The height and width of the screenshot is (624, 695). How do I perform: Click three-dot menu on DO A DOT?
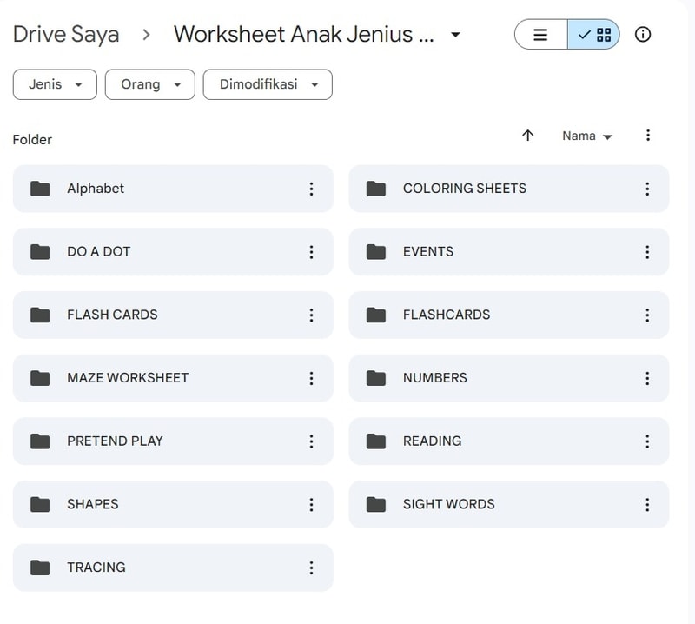(x=311, y=252)
